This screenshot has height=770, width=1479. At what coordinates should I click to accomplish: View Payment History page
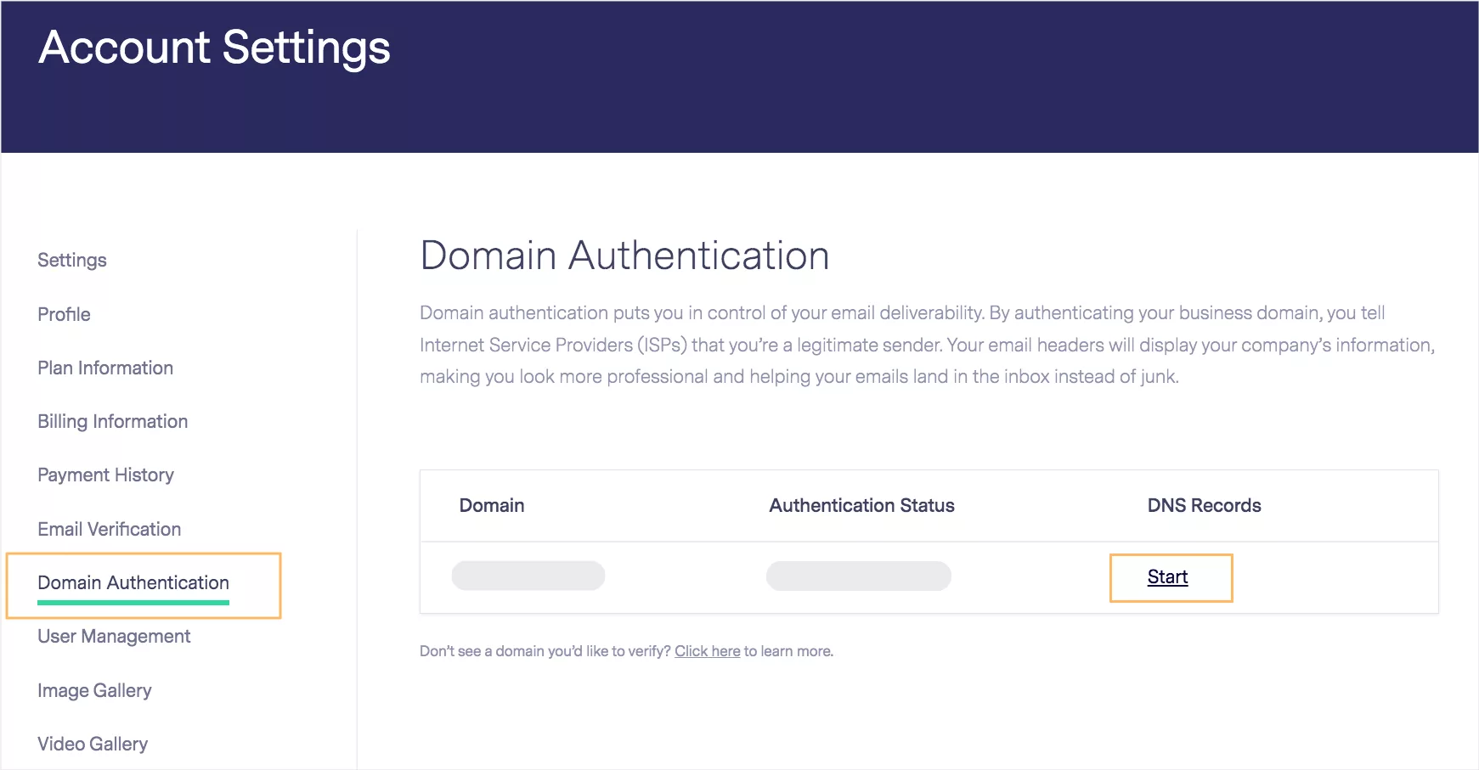tap(105, 475)
